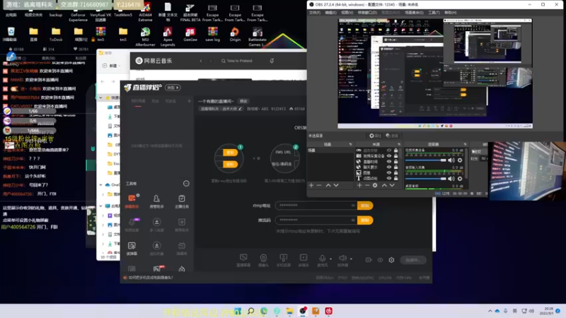Toggle visibility of the first OBS source

pos(388,151)
